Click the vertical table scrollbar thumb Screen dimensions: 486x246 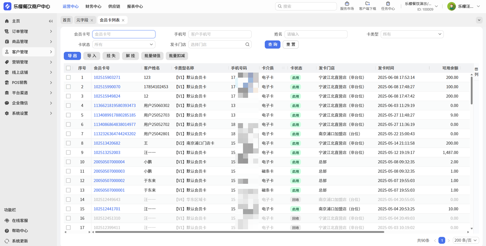tap(472, 90)
